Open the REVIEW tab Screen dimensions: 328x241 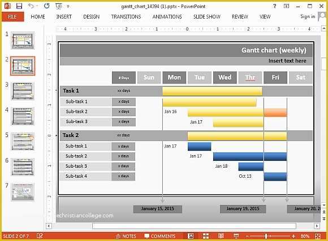pyautogui.click(x=240, y=17)
